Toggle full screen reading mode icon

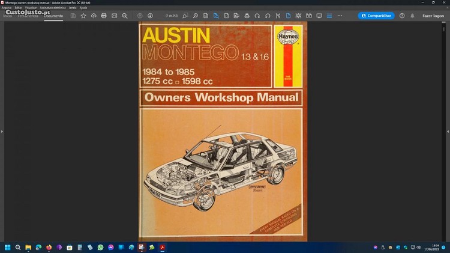pyautogui.click(x=319, y=16)
